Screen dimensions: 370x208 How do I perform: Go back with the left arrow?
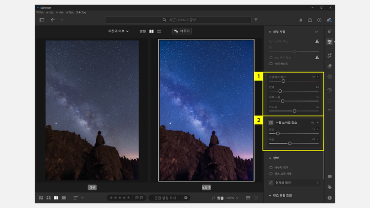pyautogui.click(x=53, y=20)
